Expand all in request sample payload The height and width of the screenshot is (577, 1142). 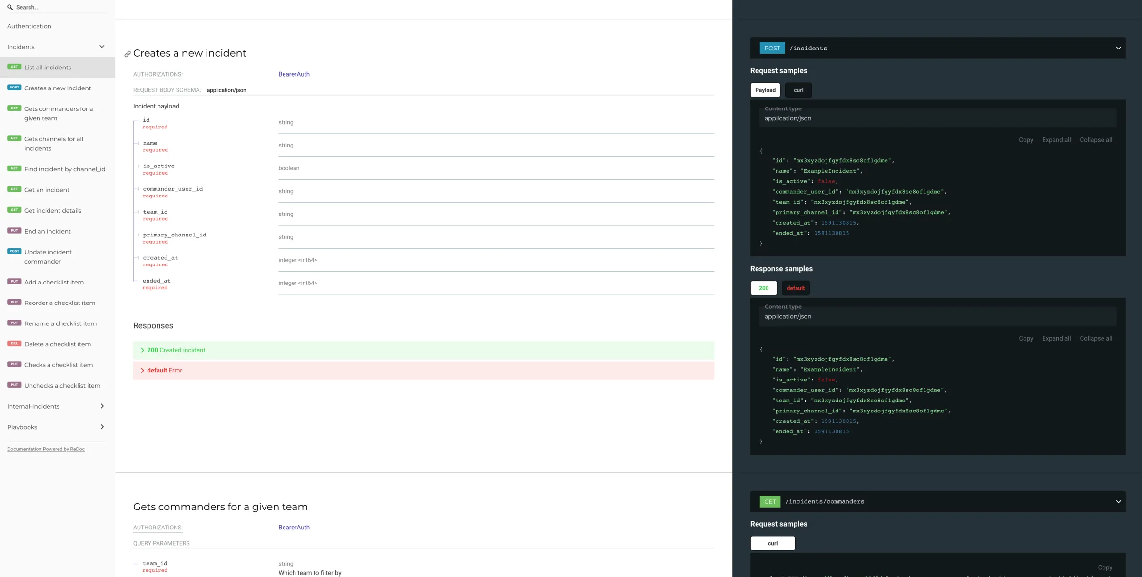pyautogui.click(x=1056, y=140)
